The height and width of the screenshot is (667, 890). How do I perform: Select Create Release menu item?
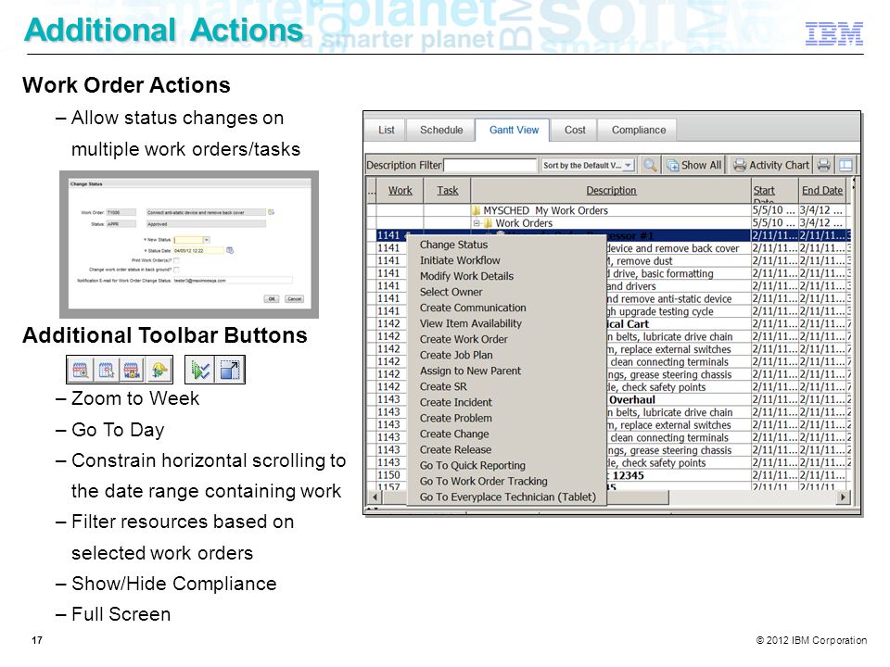click(507, 450)
